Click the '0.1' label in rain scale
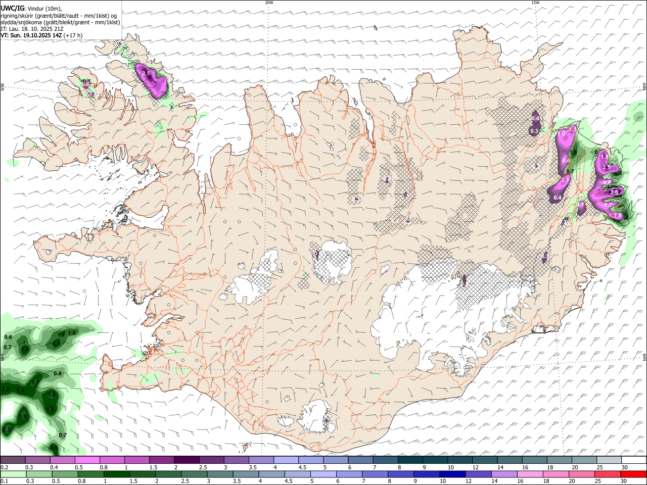 [4, 481]
